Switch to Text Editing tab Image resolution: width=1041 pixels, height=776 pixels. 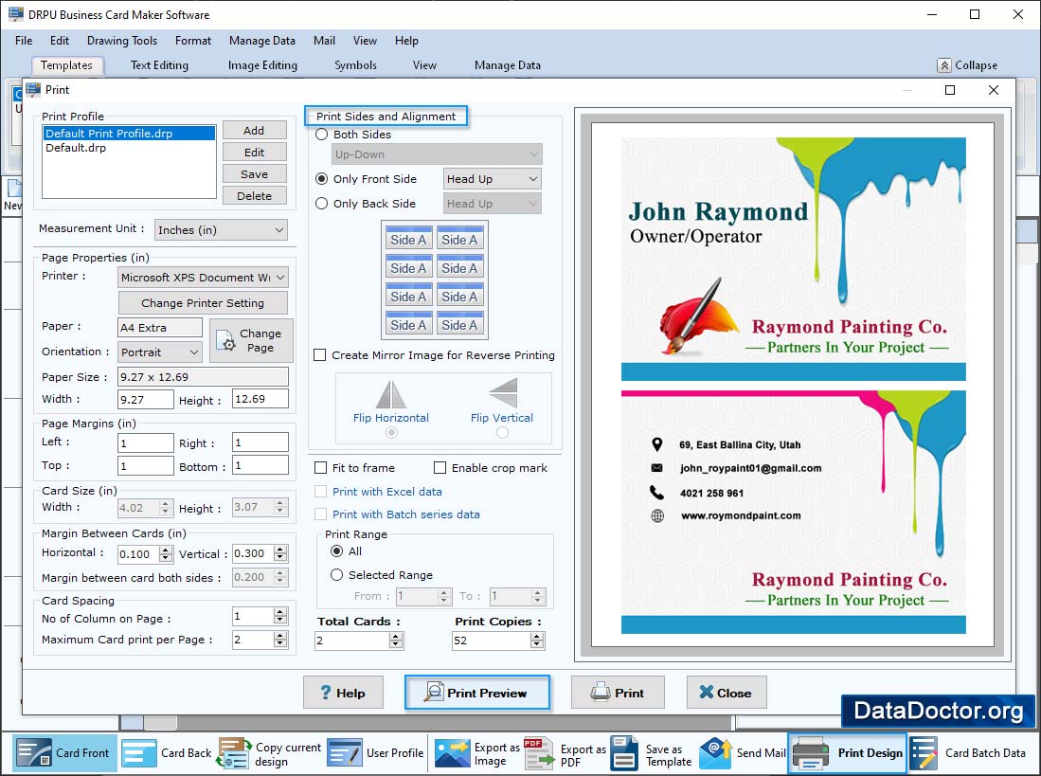(x=159, y=65)
